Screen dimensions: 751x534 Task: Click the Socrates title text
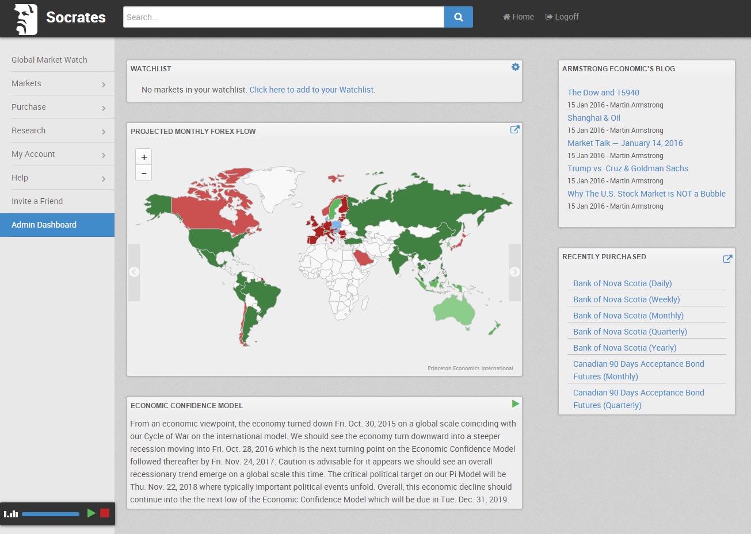[x=76, y=18]
